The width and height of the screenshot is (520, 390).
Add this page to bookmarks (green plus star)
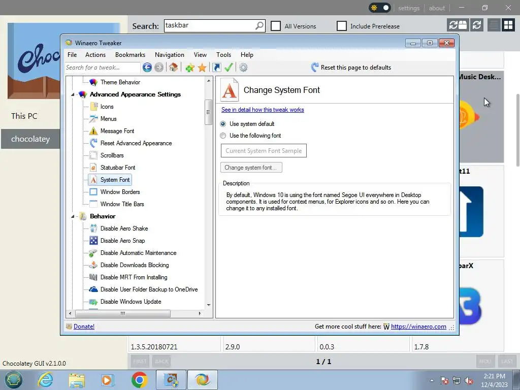(190, 68)
